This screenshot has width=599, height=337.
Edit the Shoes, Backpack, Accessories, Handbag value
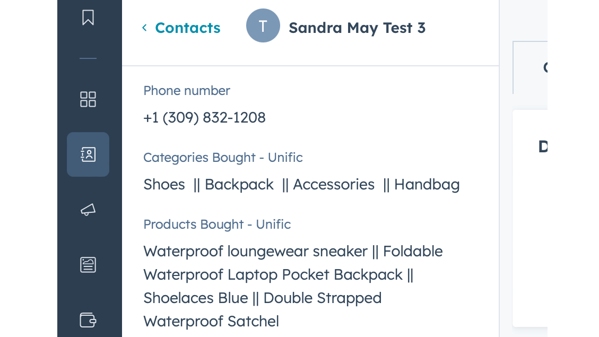click(301, 184)
